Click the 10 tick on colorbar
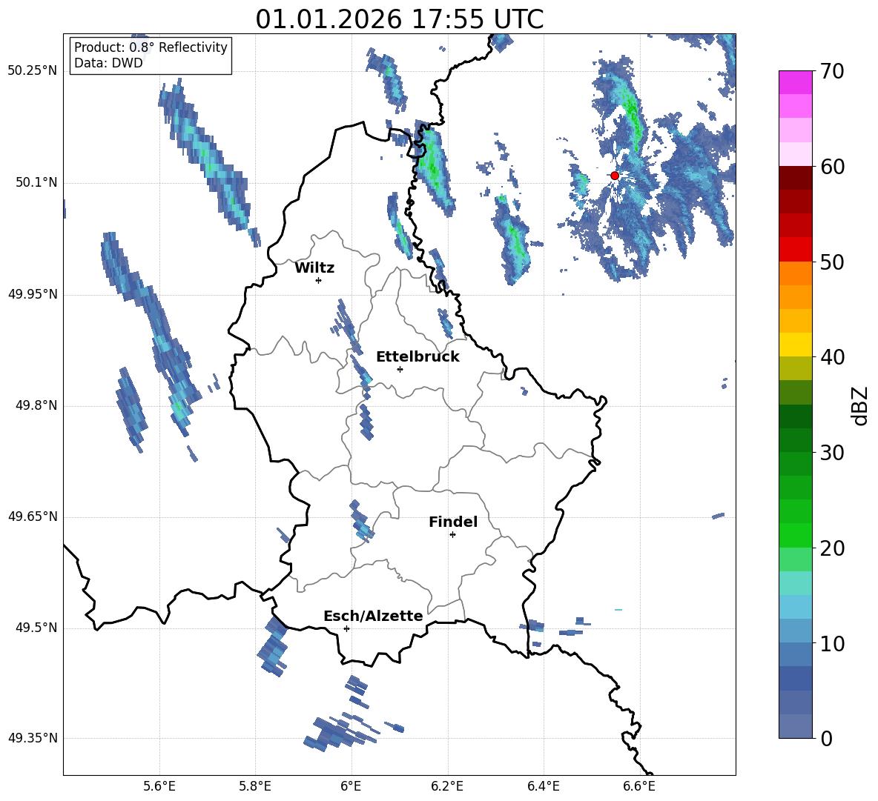878x801 pixels. click(831, 643)
